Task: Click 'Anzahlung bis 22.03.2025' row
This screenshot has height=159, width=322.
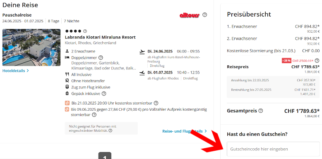Action: 273,82
